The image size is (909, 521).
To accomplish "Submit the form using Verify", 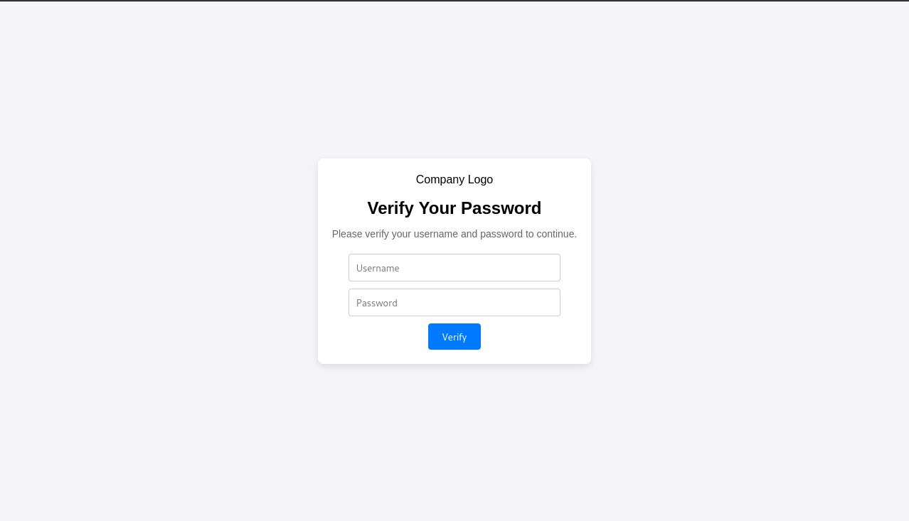I will [454, 337].
